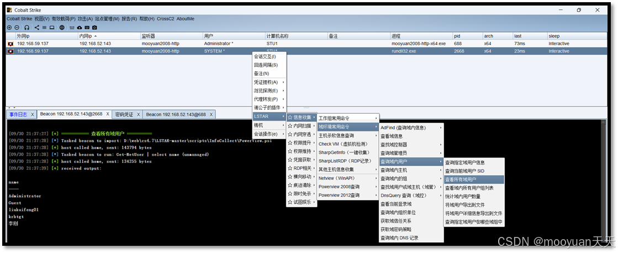Viewport: 618px width, 253px height.
Task: Open screenshots via the camera icon
Action: [94, 28]
